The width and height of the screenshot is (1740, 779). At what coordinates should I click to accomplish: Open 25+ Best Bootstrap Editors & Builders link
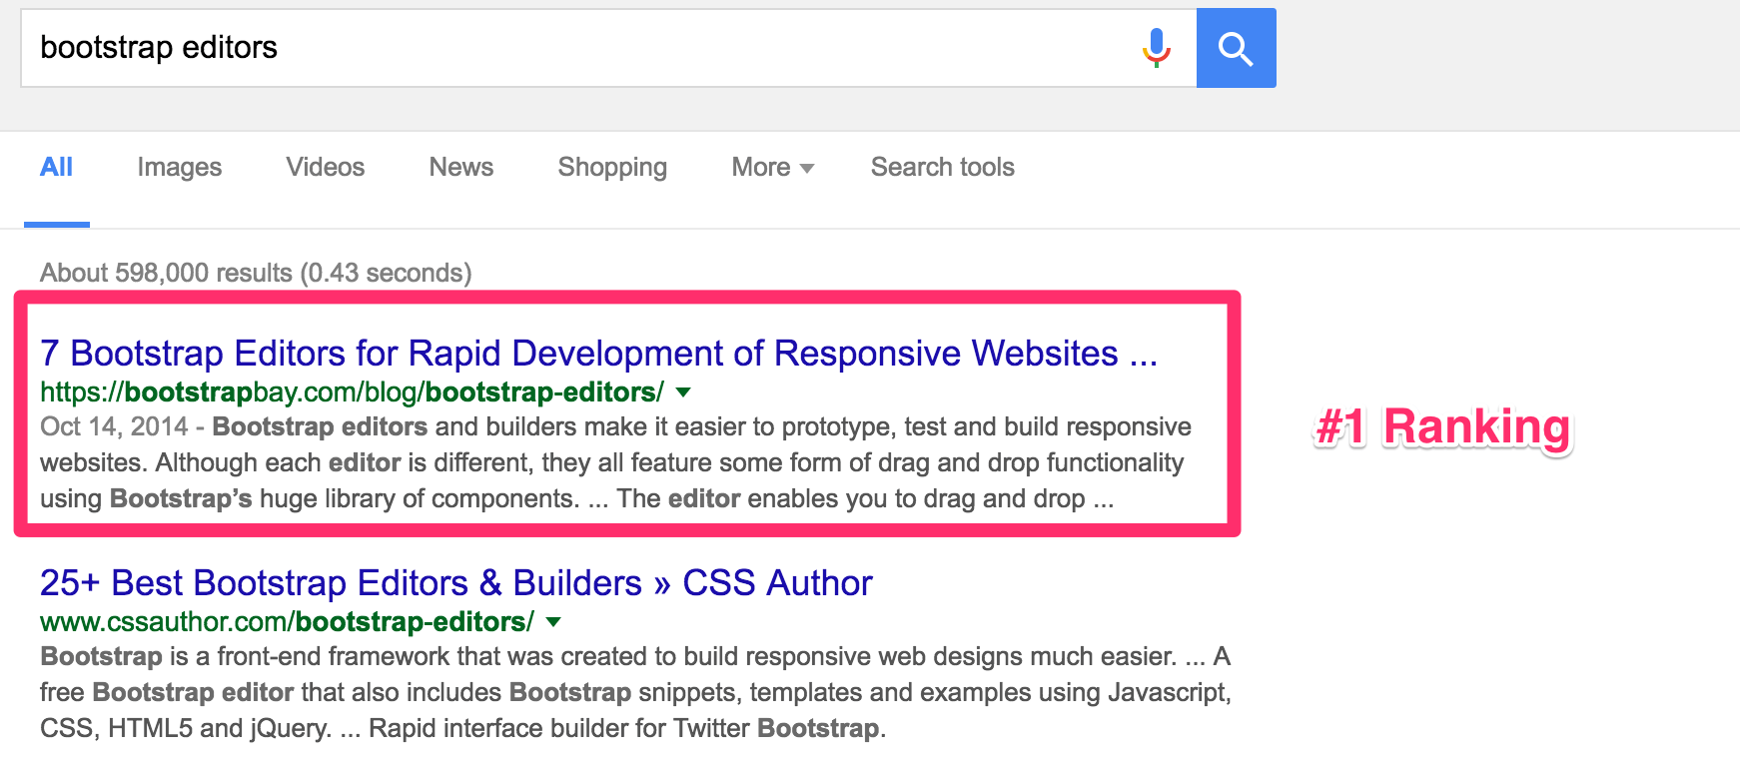pyautogui.click(x=456, y=583)
